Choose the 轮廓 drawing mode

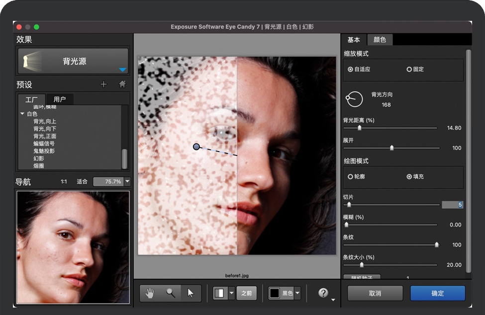click(x=351, y=176)
